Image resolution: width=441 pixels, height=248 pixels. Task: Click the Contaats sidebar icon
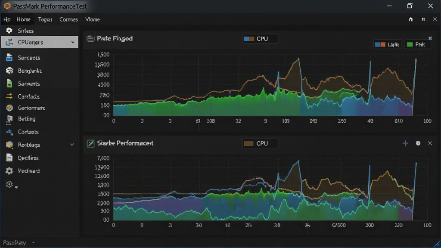9,132
